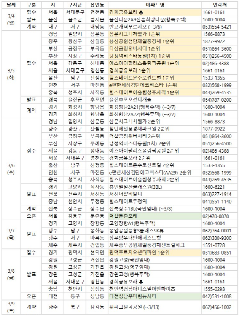This screenshot has width=239, height=315.
Task: Click phone number 1551-0728
Action: [214, 245]
